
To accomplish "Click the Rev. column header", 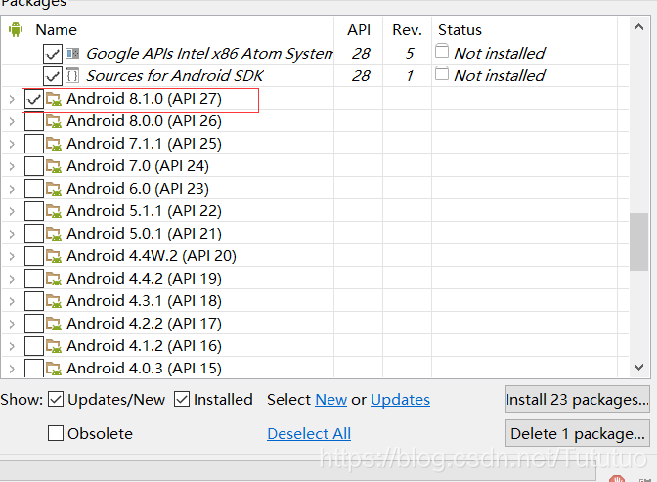I will [407, 30].
